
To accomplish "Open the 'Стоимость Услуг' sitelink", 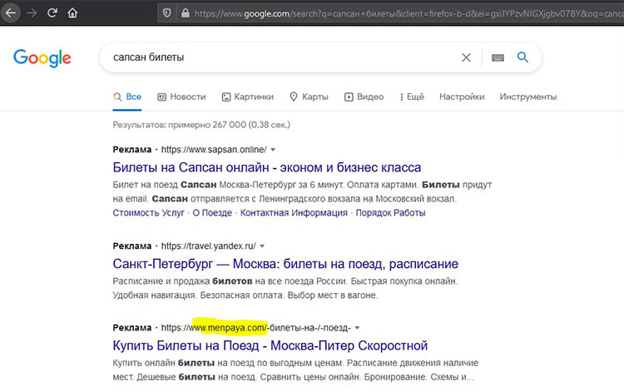I will point(147,212).
